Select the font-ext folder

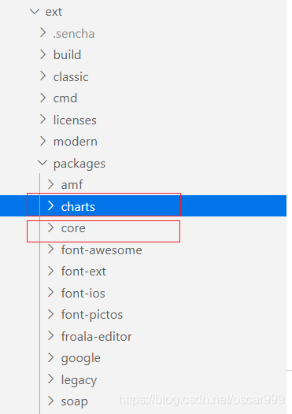[x=83, y=272]
